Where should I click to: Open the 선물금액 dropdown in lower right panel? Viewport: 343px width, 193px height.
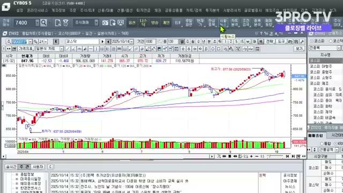click(x=337, y=150)
